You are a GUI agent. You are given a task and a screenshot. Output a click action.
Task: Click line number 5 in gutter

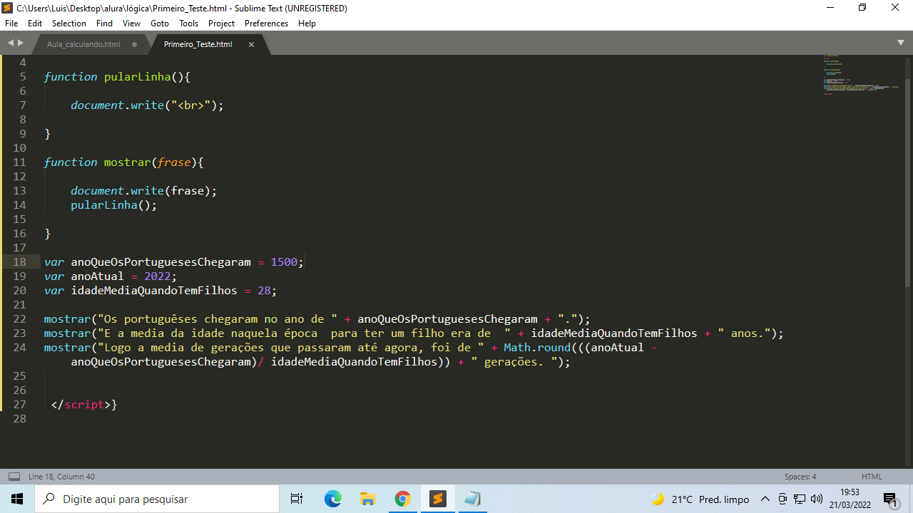pos(23,76)
